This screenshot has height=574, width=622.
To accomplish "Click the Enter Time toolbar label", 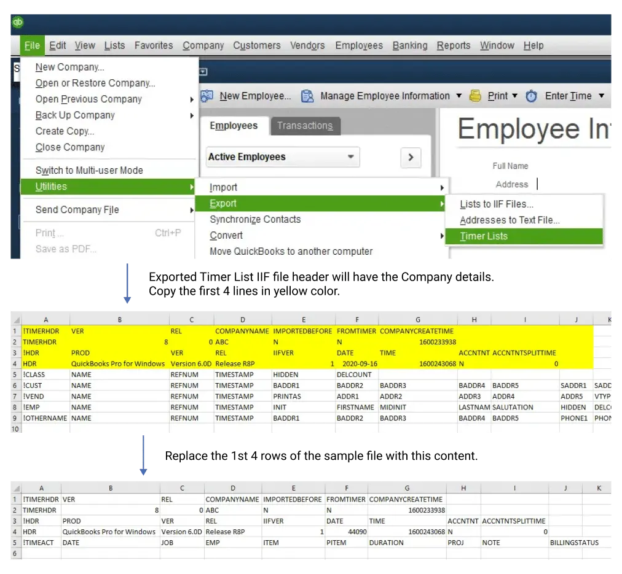I will [568, 96].
